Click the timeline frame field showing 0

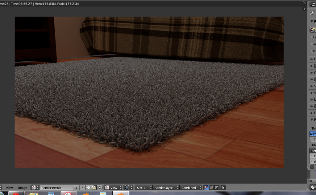312,181
